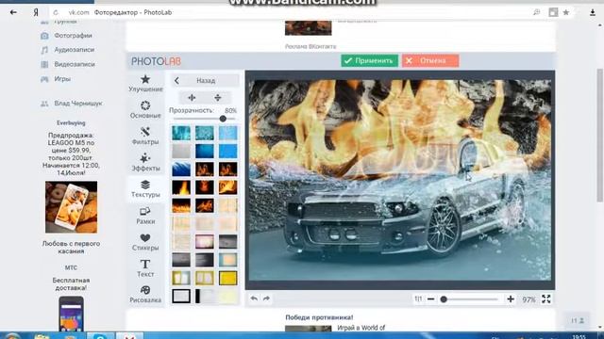Screen dimensions: 604x339
Task: Open the Текст tool
Action: click(145, 267)
